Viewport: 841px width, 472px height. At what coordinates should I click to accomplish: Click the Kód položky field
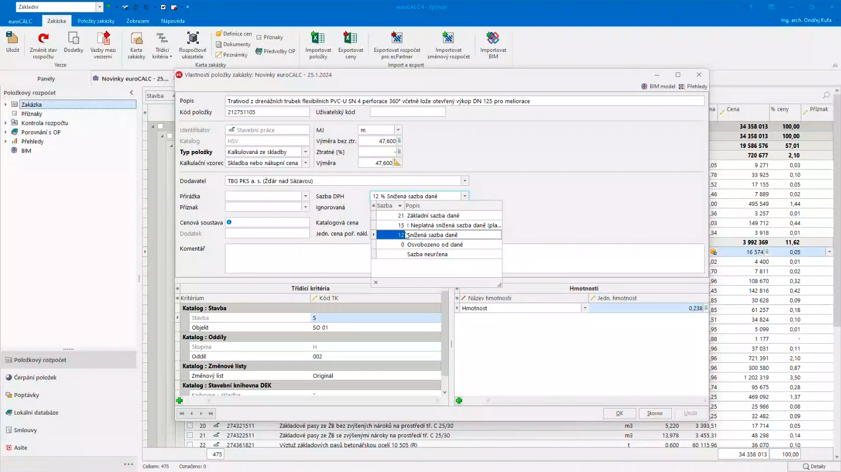coord(267,112)
